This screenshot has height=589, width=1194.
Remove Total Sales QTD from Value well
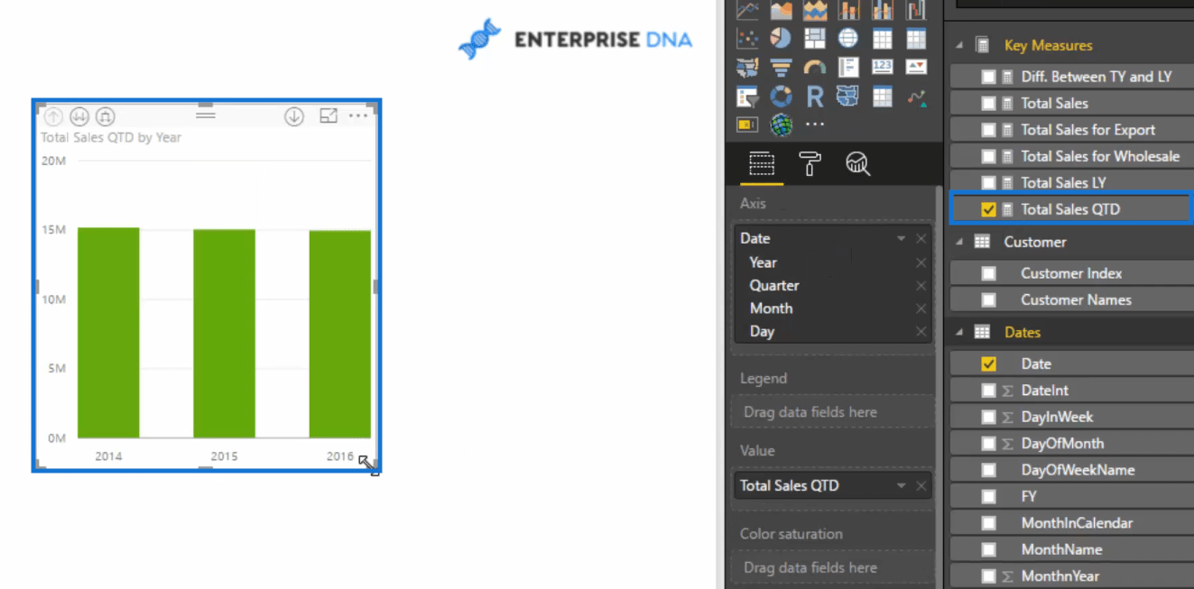click(x=921, y=486)
